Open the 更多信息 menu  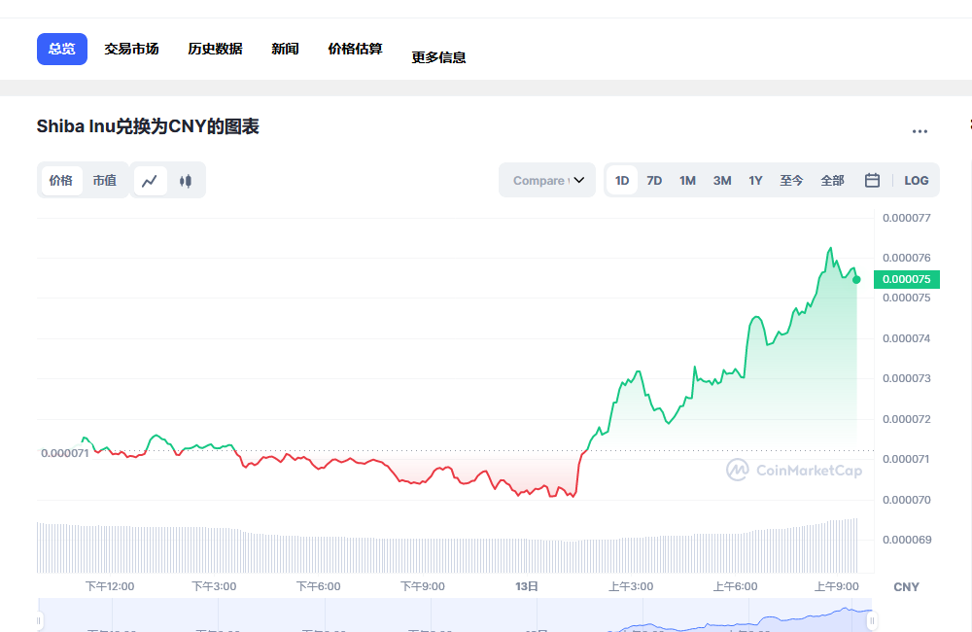(x=438, y=56)
